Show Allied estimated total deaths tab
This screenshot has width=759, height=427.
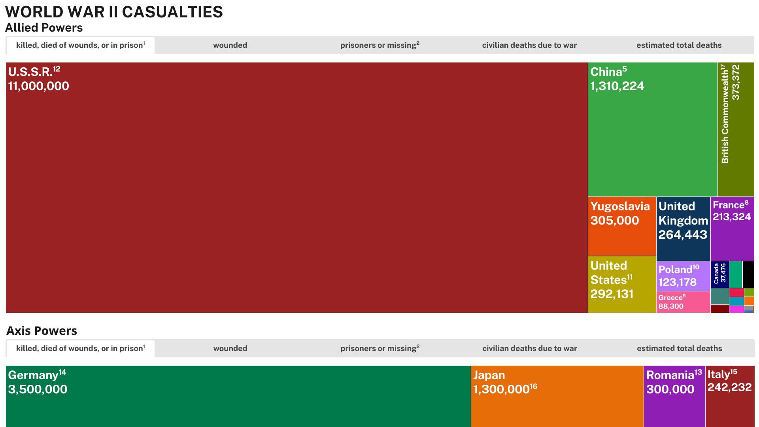point(679,45)
